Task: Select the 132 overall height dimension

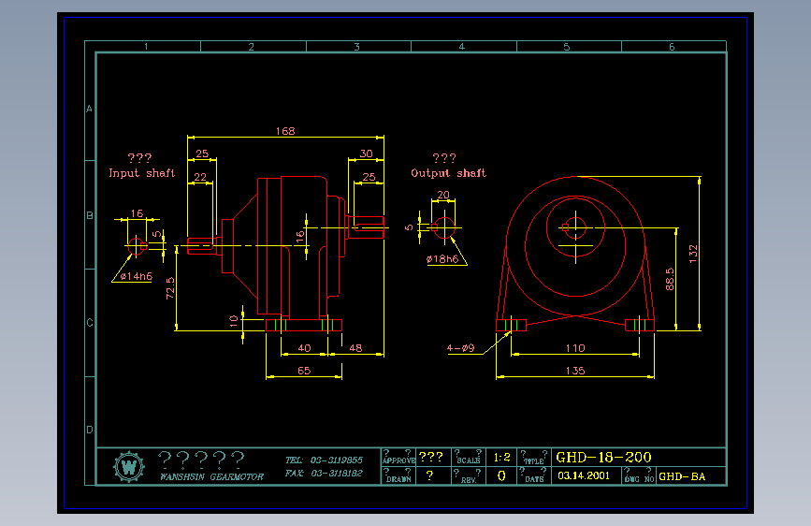Action: click(x=693, y=254)
